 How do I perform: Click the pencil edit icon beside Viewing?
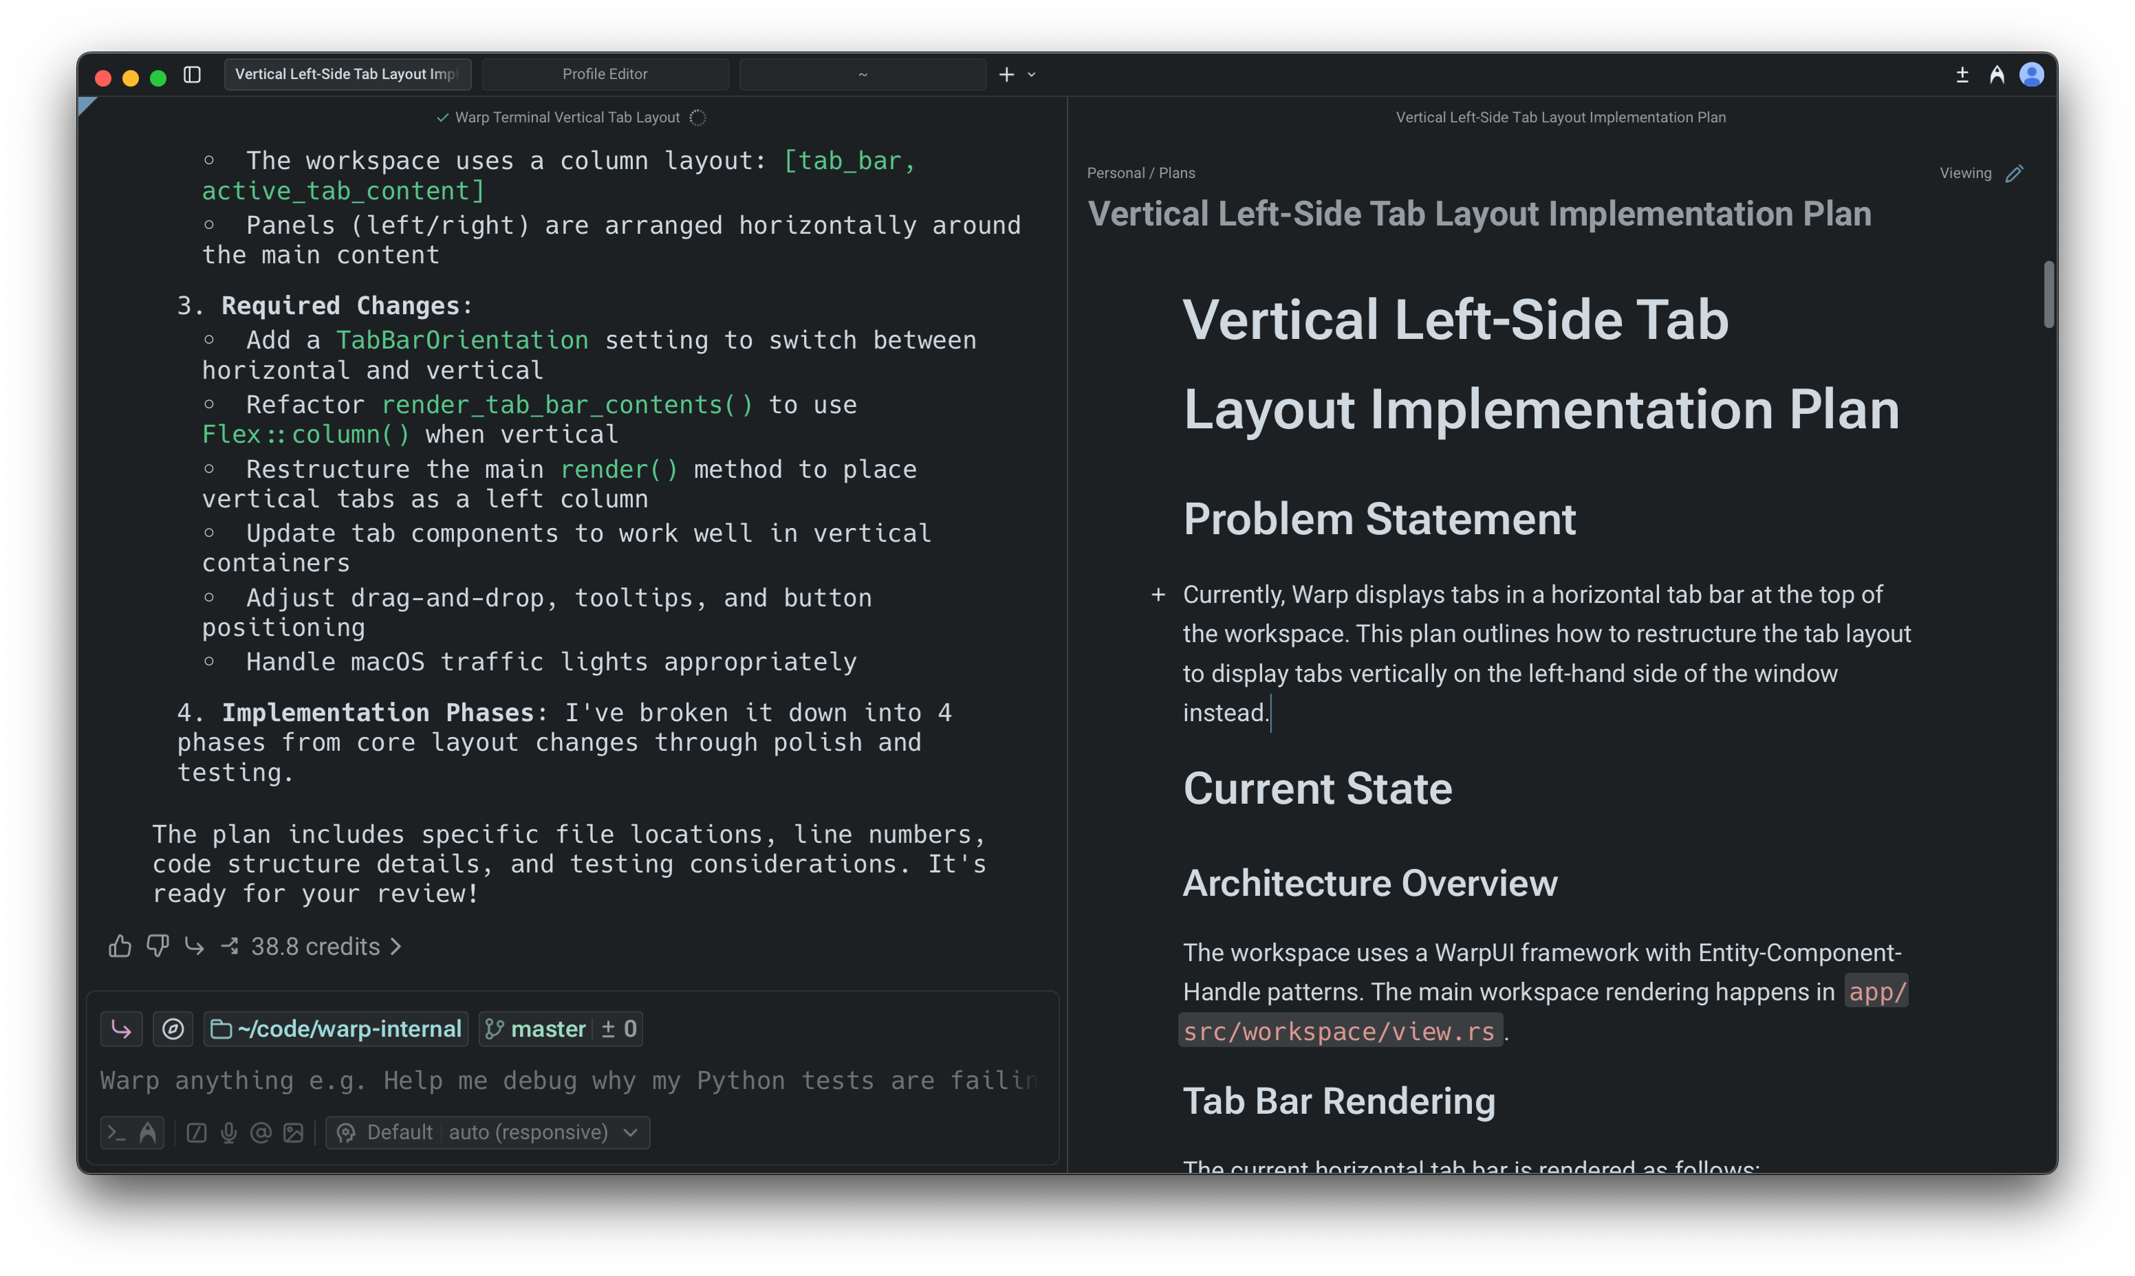(x=2014, y=174)
